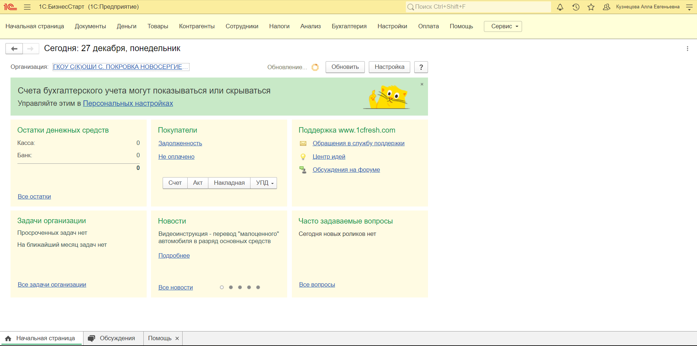Click the Обновить button
Screen dimensions: 697x346
click(345, 67)
